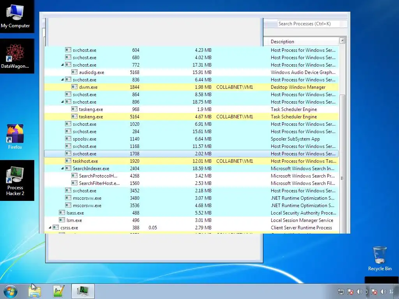Viewport: 399px width, 299px height.
Task: Open the My Computer desktop icon
Action: click(15, 15)
